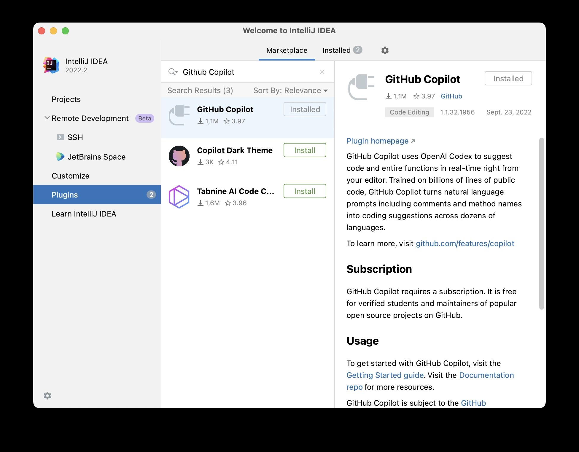Screen dimensions: 579x452
Task: Click the search magnifier history icon
Action: (173, 72)
